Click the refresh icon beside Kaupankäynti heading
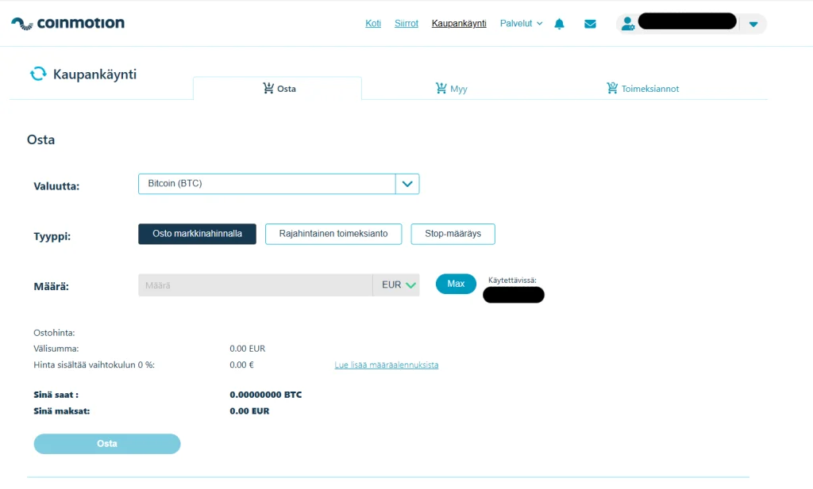Screen dimensions: 813x489 (x=37, y=74)
